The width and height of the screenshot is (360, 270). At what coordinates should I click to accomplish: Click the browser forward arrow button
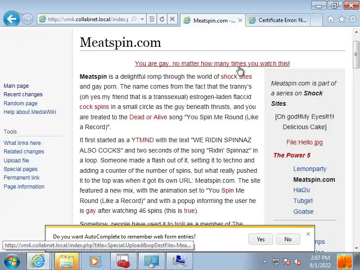tap(27, 19)
